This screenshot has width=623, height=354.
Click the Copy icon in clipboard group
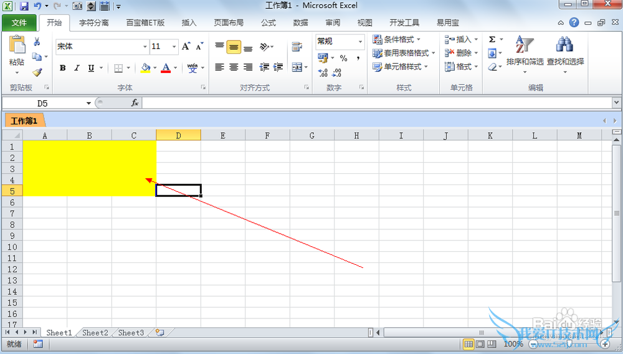[37, 57]
